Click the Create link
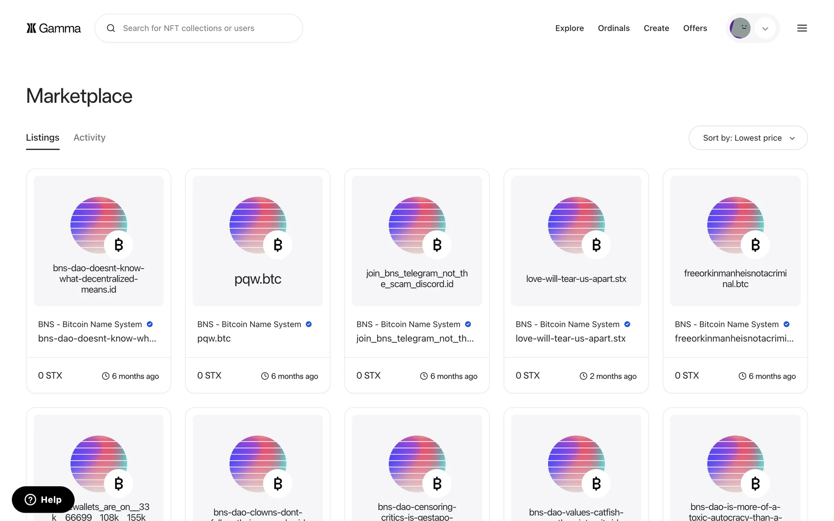 tap(656, 28)
